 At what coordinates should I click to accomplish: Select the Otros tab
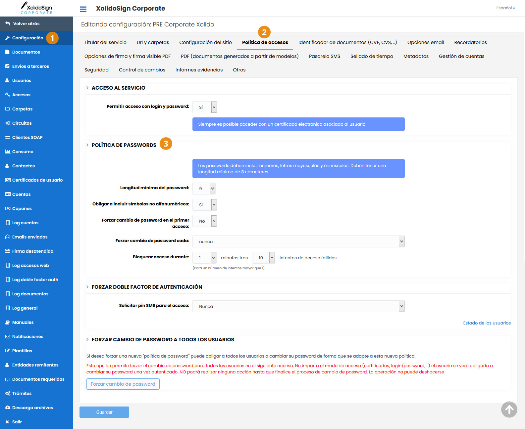point(239,70)
